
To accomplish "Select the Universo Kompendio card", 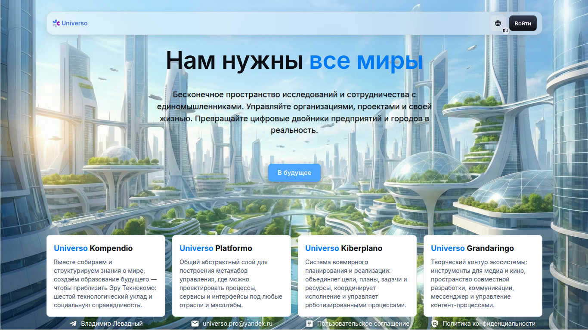I will click(105, 275).
